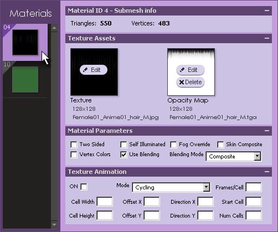
Task: Enable the Fog Override checkbox
Action: coord(173,145)
